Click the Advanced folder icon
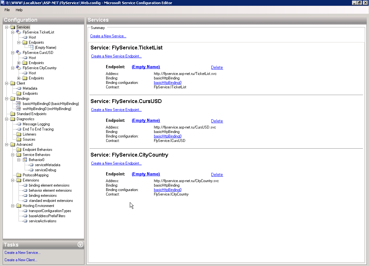 click(13, 144)
